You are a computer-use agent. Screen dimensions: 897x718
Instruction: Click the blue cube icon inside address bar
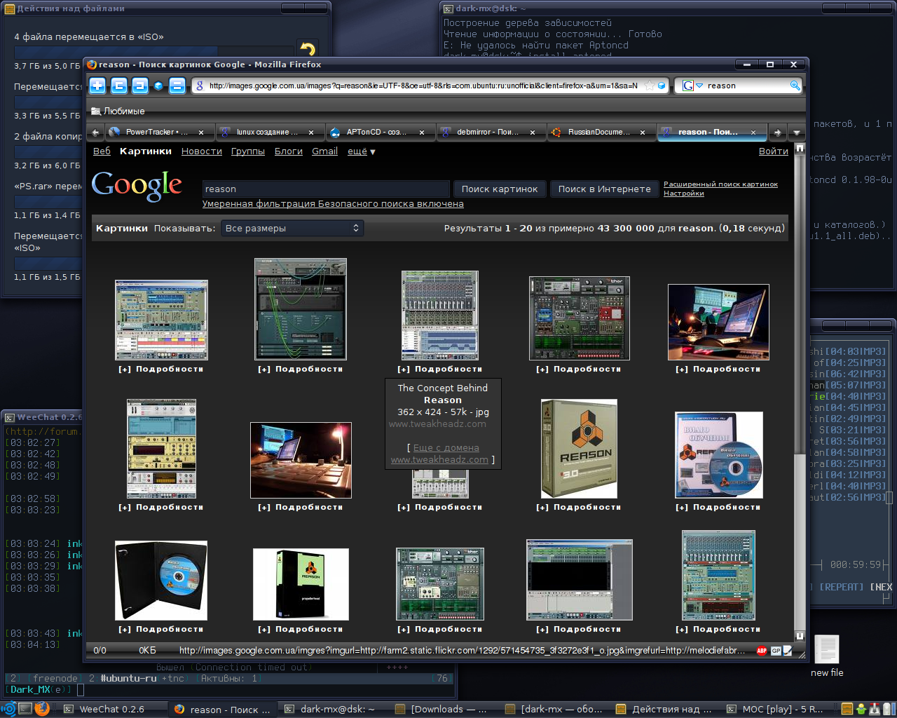662,86
